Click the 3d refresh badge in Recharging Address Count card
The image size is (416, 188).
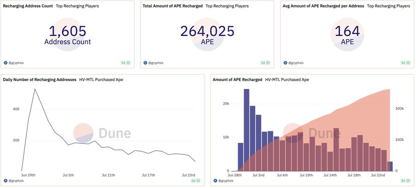125,63
